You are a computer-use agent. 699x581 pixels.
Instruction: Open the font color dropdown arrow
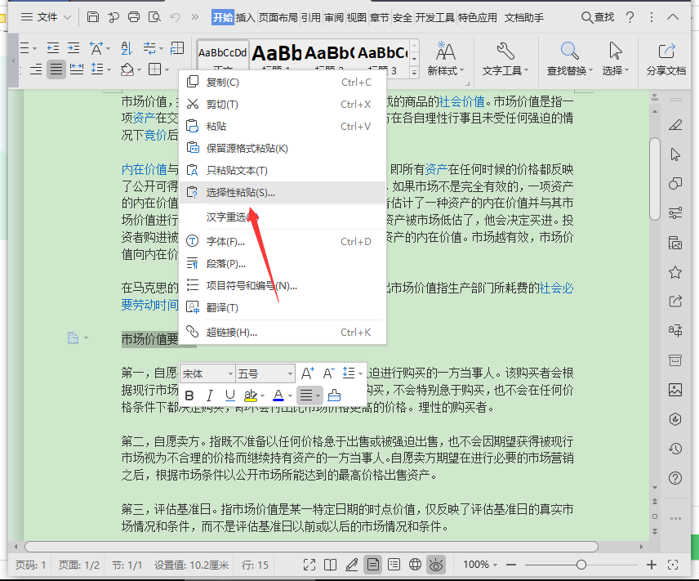(x=290, y=396)
